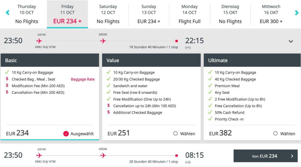
Task: Click checkmark beside Priority Check-in in Ultimate
Action: click(x=210, y=119)
